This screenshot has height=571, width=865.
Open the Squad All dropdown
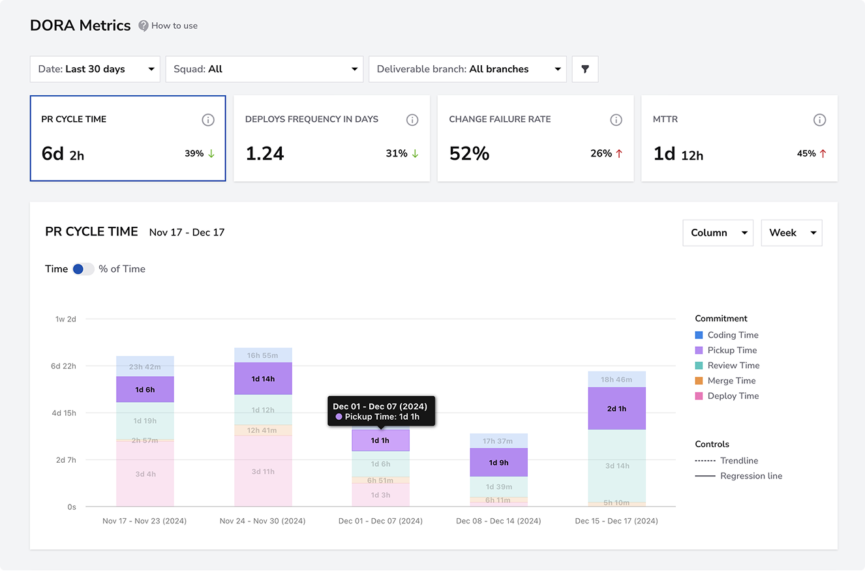(264, 69)
